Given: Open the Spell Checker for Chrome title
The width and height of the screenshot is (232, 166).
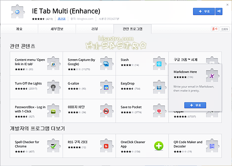Looking at the screenshot, I should click(27, 144).
